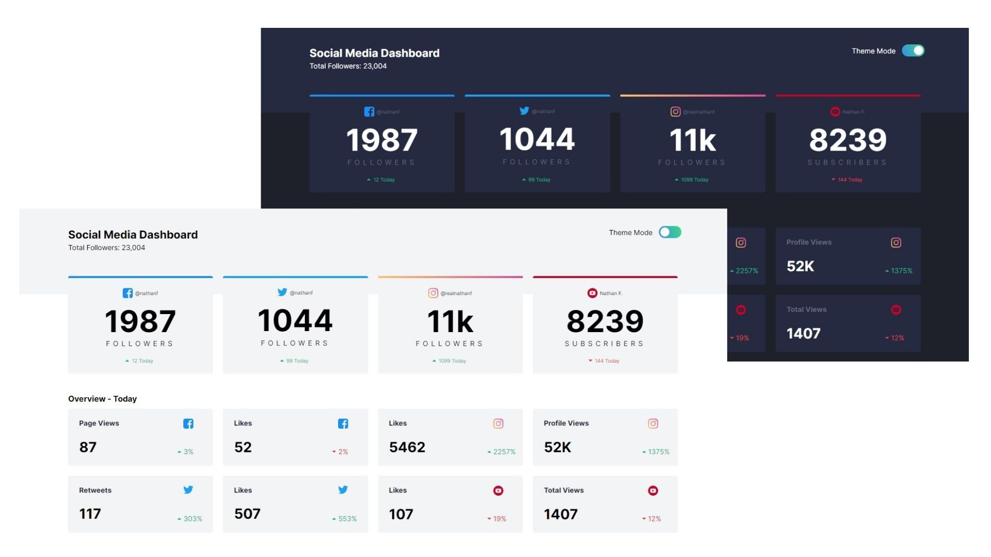Click Instagram icon on light Likes 5462 card
Screen dimensions: 991x557
tap(498, 423)
